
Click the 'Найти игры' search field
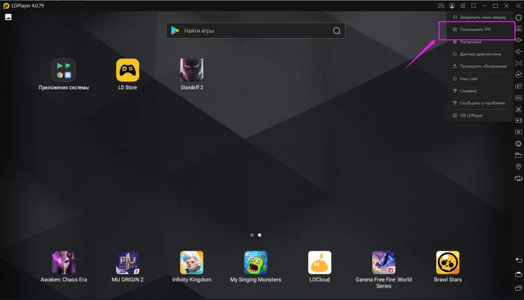point(256,31)
